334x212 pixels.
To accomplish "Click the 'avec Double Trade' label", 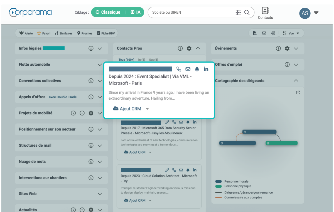I will tap(63, 97).
